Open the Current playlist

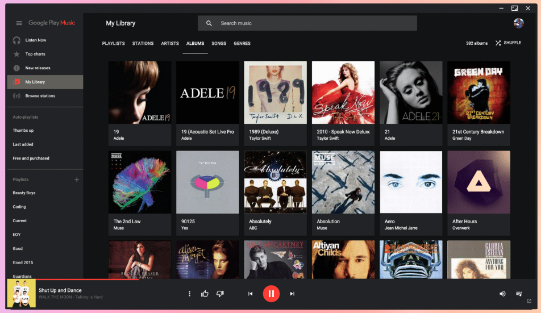pos(20,220)
